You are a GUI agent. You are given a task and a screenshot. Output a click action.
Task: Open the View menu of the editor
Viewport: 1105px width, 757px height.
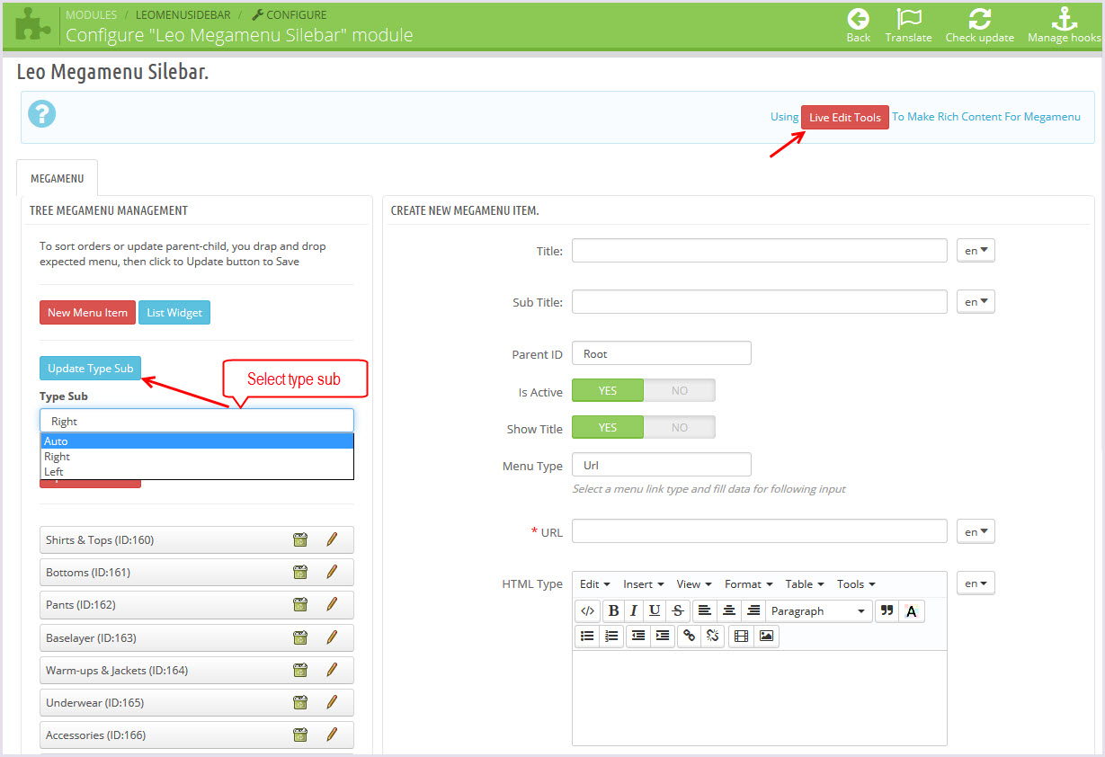694,584
